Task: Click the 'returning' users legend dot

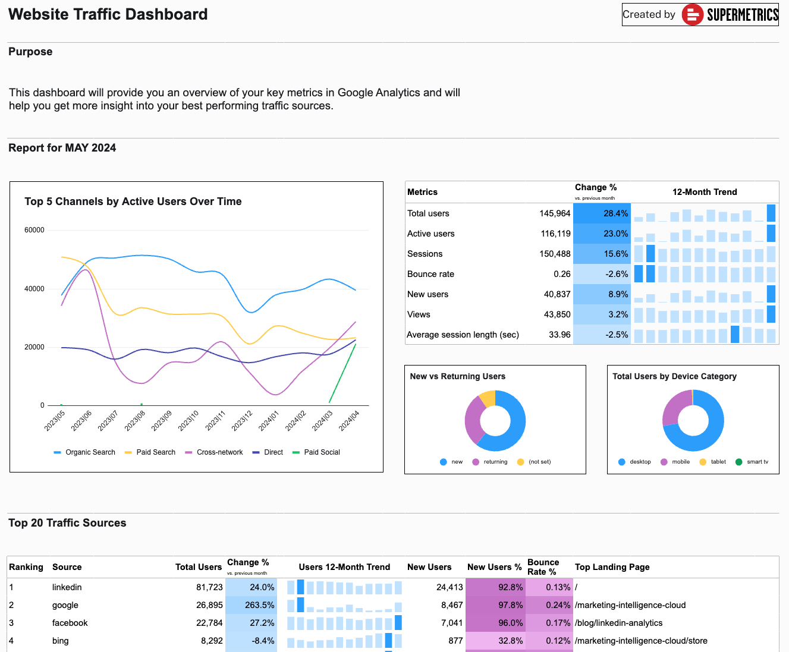Action: [x=476, y=462]
